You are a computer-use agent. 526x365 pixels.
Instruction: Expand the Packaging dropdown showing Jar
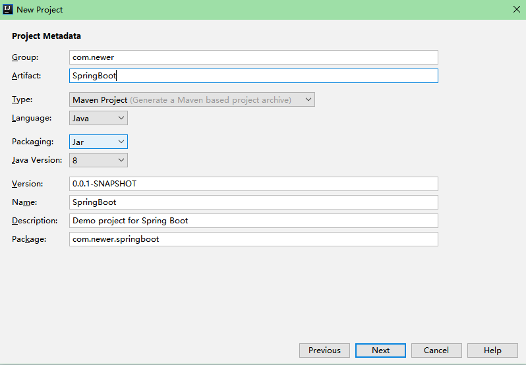[98, 142]
